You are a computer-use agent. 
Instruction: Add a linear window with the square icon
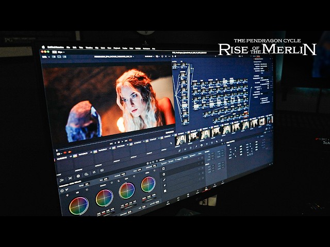pyautogui.click(x=163, y=168)
